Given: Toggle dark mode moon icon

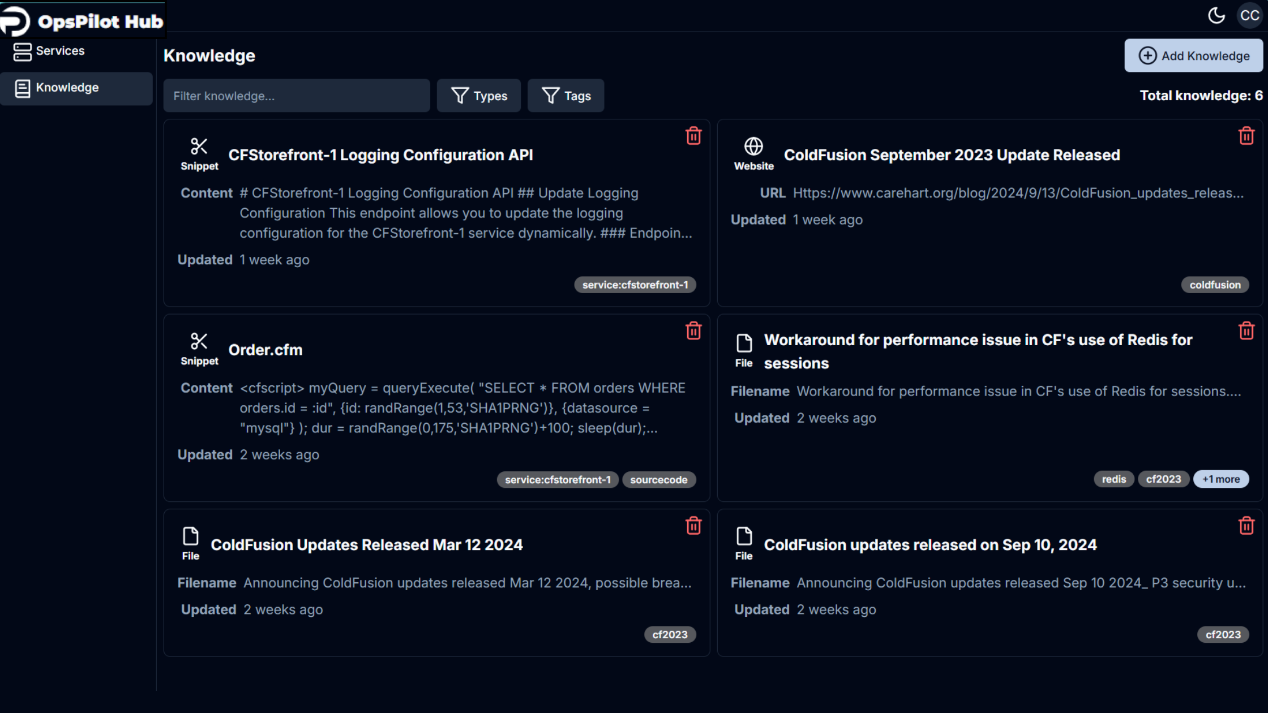Looking at the screenshot, I should click(x=1216, y=15).
